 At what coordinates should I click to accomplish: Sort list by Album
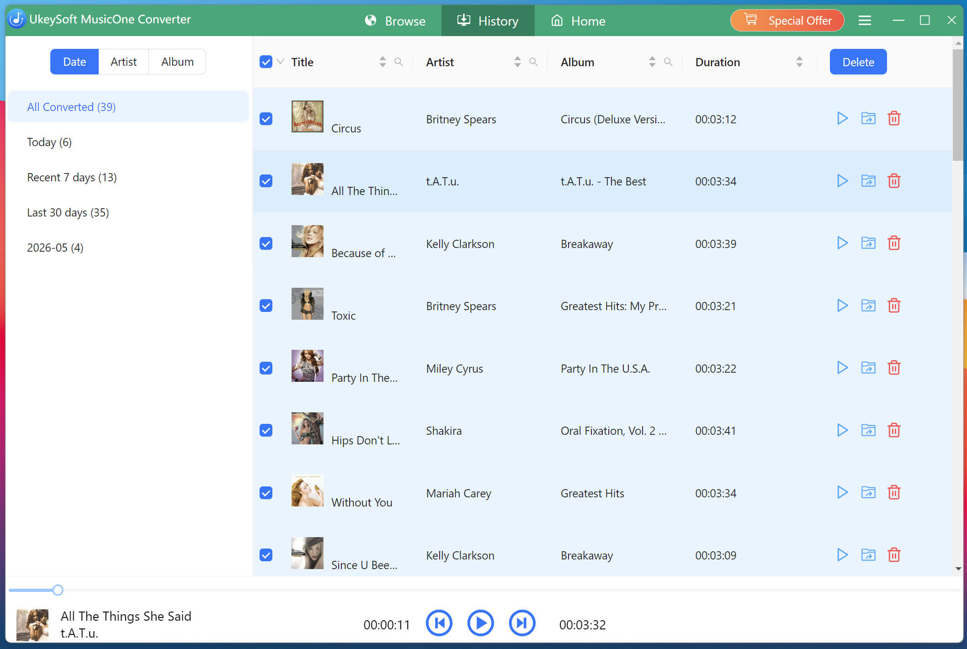pos(652,62)
